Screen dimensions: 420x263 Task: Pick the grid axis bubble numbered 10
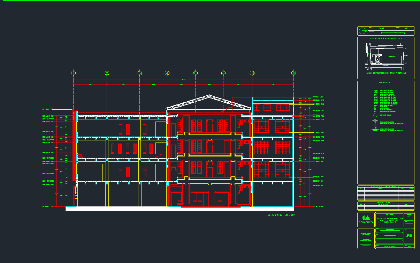[x=252, y=73]
